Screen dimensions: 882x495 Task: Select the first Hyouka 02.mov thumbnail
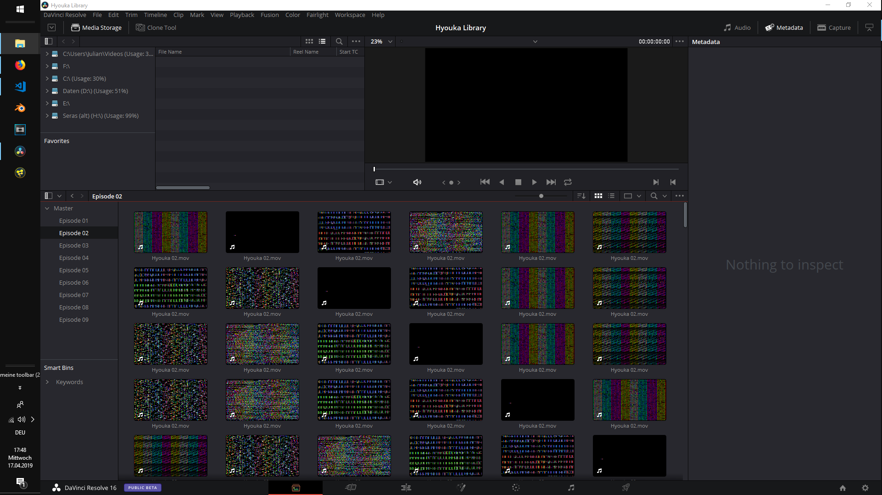(x=170, y=232)
